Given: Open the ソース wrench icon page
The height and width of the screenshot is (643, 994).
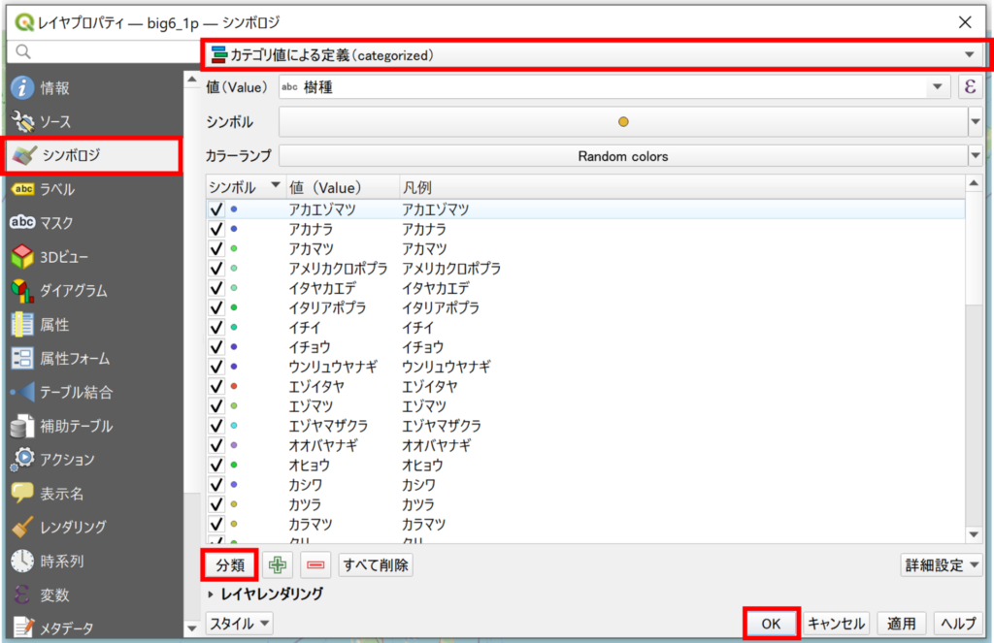Looking at the screenshot, I should (x=23, y=121).
